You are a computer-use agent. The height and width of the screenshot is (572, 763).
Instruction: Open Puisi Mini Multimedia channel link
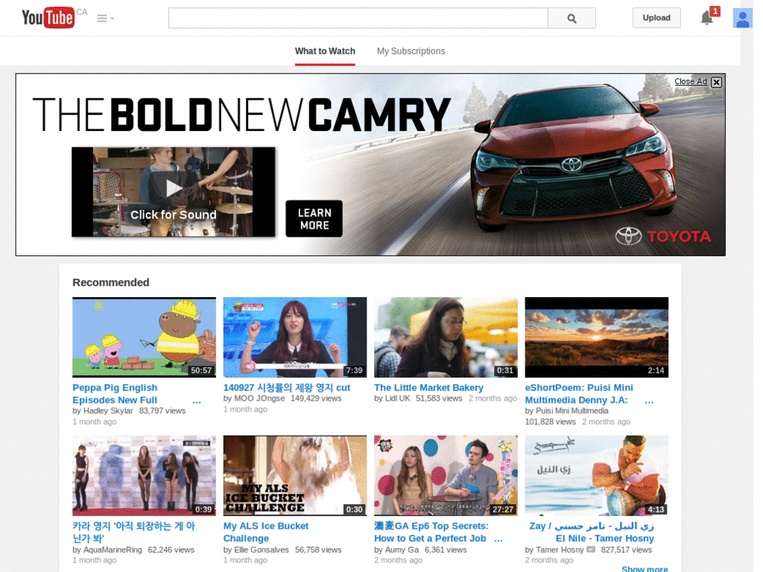pyautogui.click(x=572, y=410)
